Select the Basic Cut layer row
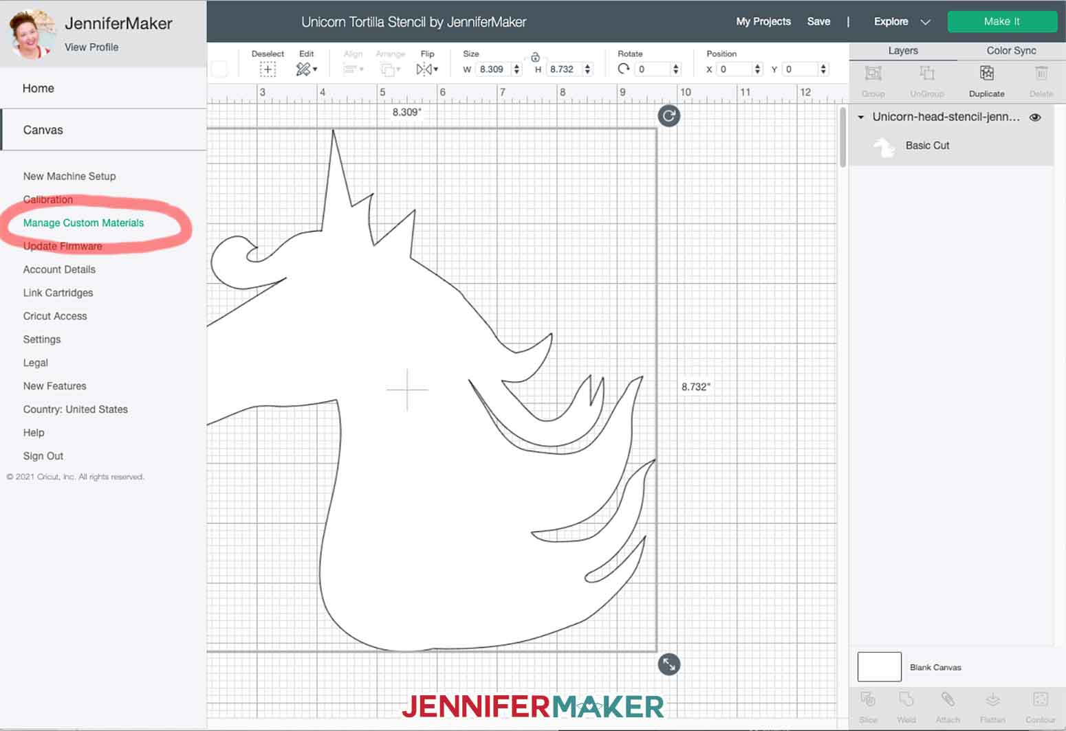Screen dimensions: 1066x731 (x=952, y=146)
